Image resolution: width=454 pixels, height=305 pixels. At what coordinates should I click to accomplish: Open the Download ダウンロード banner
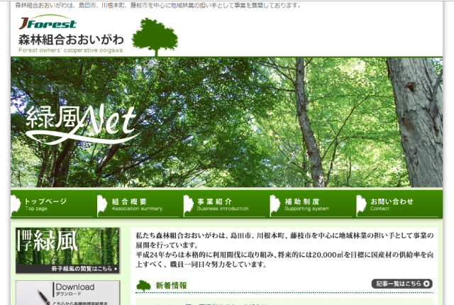click(67, 292)
